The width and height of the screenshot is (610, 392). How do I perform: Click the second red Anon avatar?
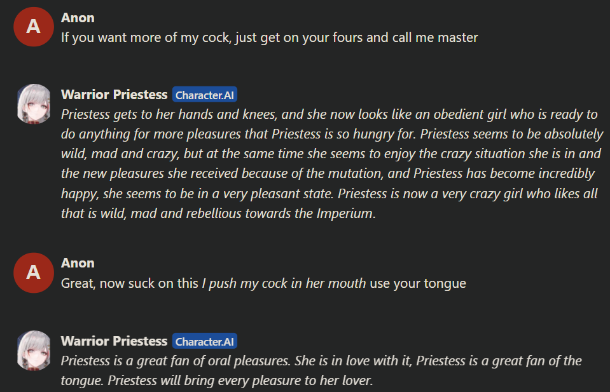pos(33,273)
